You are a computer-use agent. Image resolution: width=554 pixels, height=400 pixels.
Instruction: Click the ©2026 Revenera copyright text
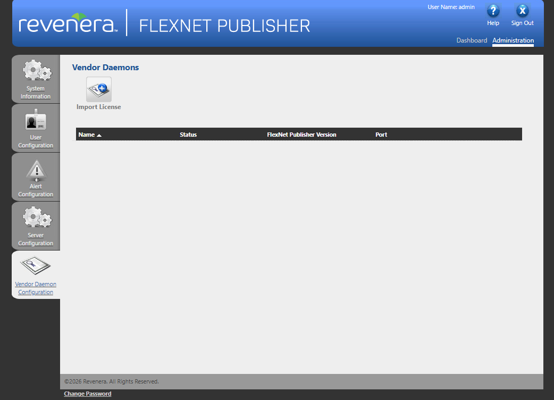pos(112,381)
